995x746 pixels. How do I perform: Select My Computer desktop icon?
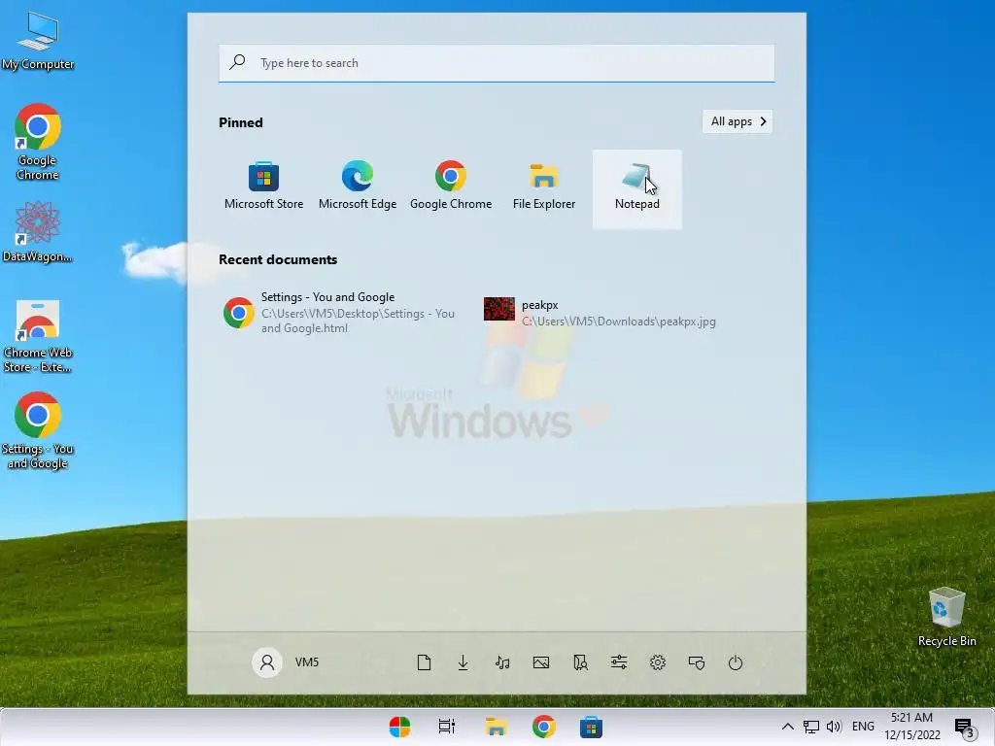(x=38, y=40)
